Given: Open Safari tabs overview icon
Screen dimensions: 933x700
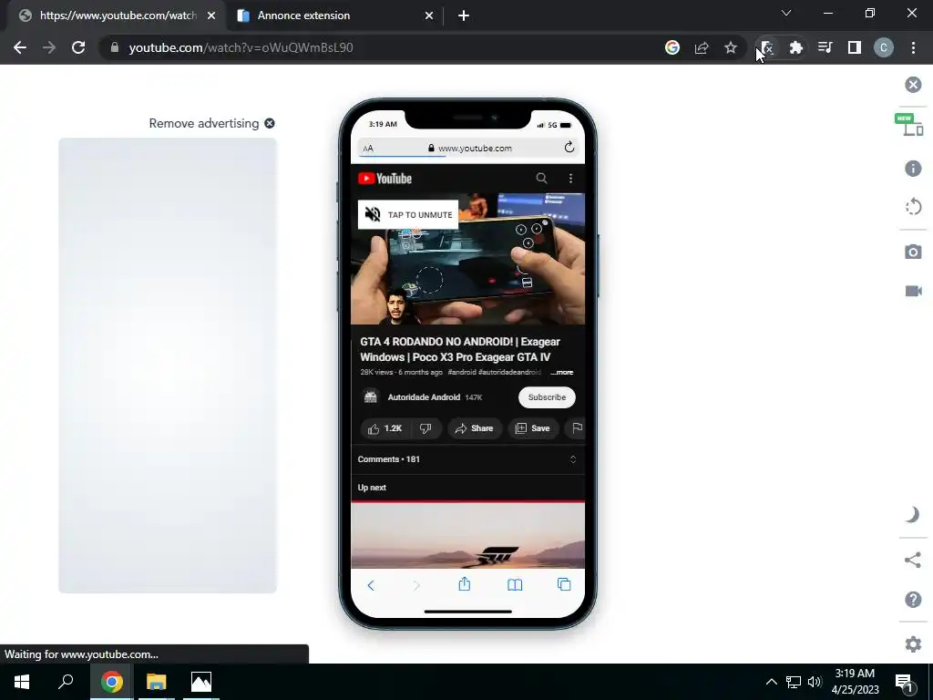Looking at the screenshot, I should [x=564, y=584].
